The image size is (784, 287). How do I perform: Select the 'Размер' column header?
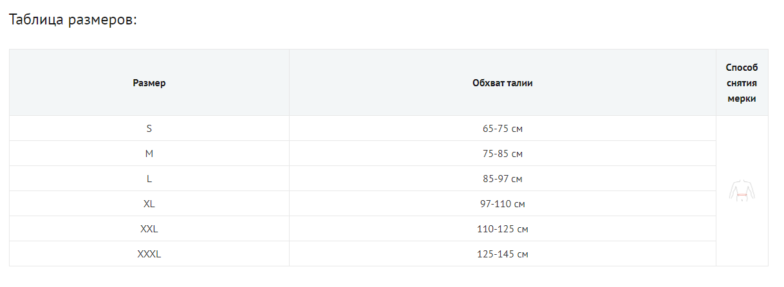tap(149, 83)
